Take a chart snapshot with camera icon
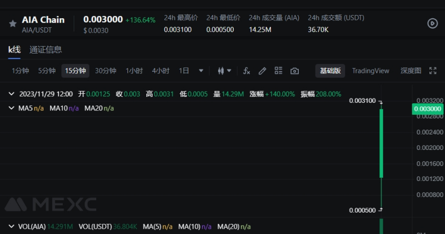Image resolution: width=445 pixels, height=234 pixels. [x=295, y=71]
